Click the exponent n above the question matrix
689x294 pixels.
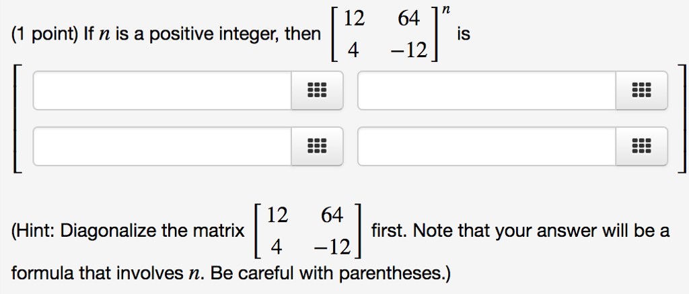tap(447, 10)
